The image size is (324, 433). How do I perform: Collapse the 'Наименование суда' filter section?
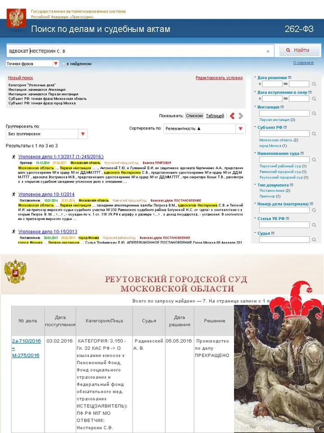pos(255,153)
